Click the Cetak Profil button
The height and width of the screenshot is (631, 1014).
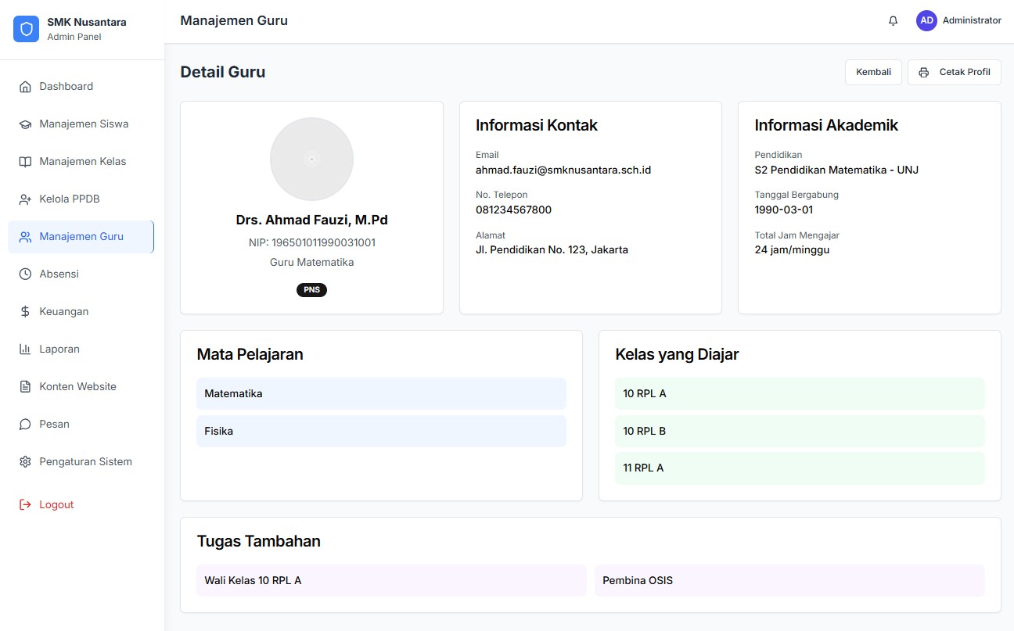(x=954, y=72)
